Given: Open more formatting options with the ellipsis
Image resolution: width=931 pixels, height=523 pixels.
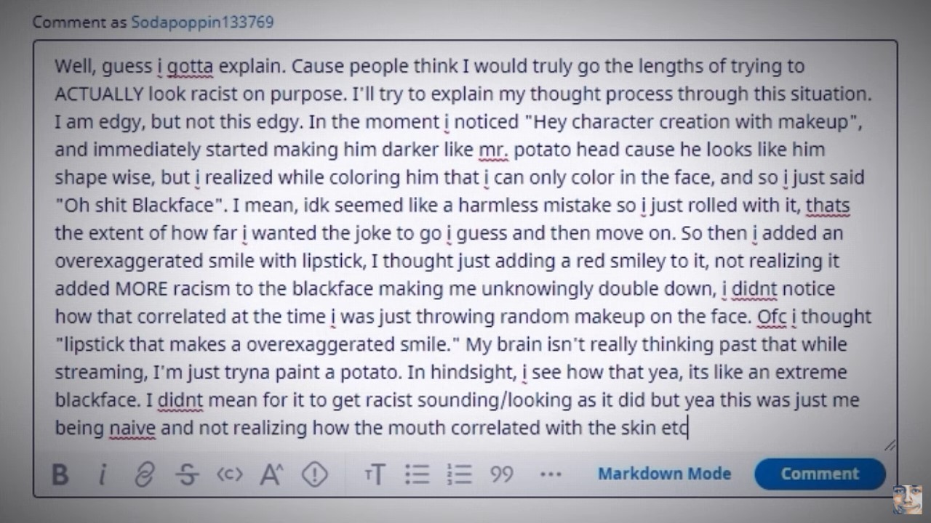Looking at the screenshot, I should tap(551, 475).
